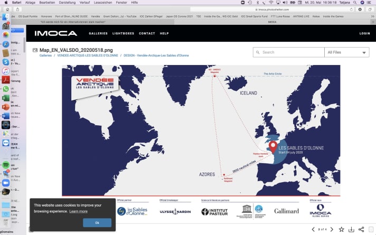The height and width of the screenshot is (235, 376).
Task: Open CONTACT page link
Action: pyautogui.click(x=147, y=33)
